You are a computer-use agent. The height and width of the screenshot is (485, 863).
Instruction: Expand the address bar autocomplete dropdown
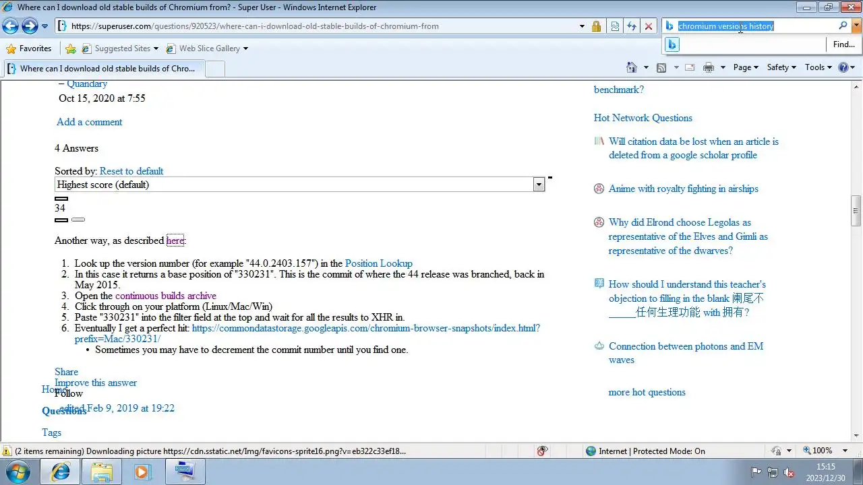point(582,26)
